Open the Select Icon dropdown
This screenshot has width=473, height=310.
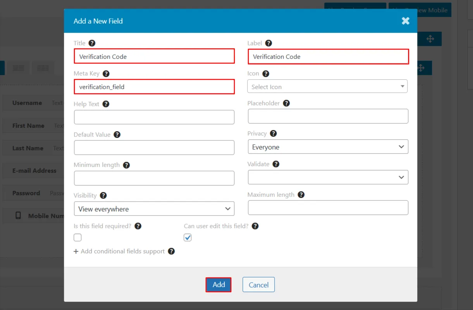tap(327, 86)
